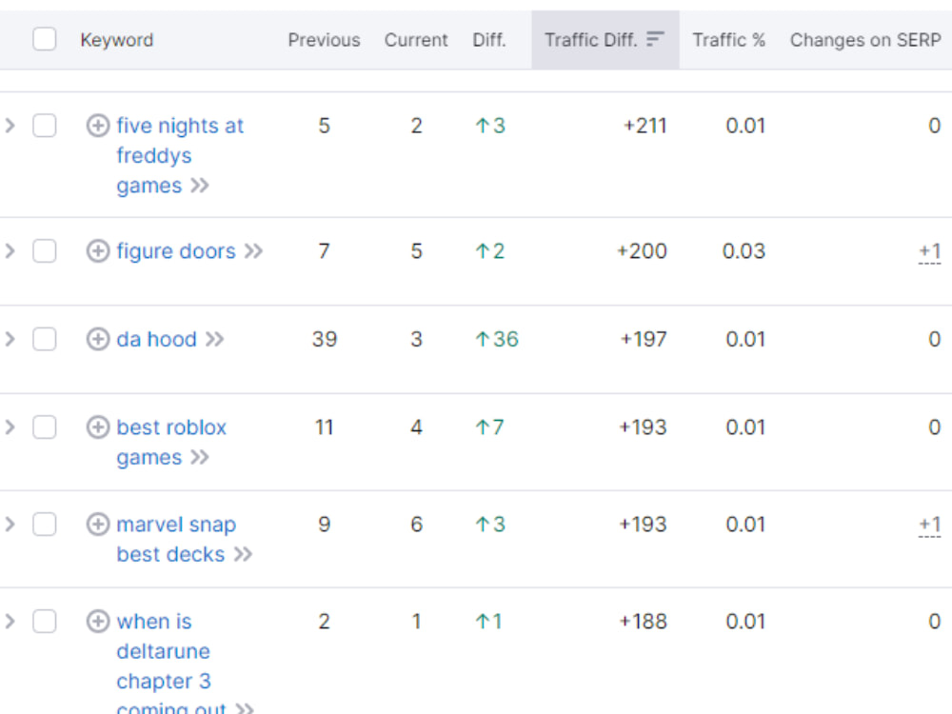Check the five nights at freddys games row
This screenshot has width=952, height=714.
coord(45,126)
